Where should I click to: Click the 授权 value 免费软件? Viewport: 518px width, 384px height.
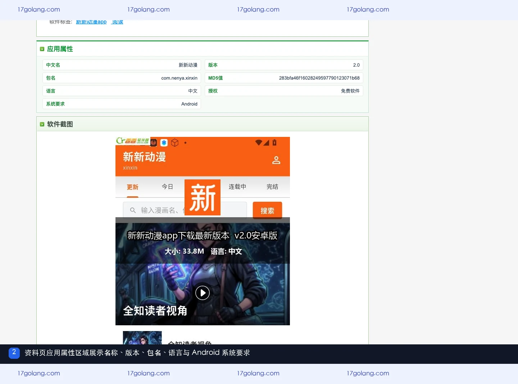[350, 91]
